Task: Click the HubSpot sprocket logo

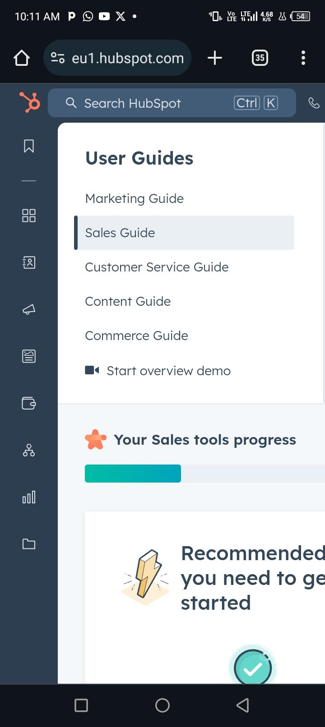Action: [29, 102]
